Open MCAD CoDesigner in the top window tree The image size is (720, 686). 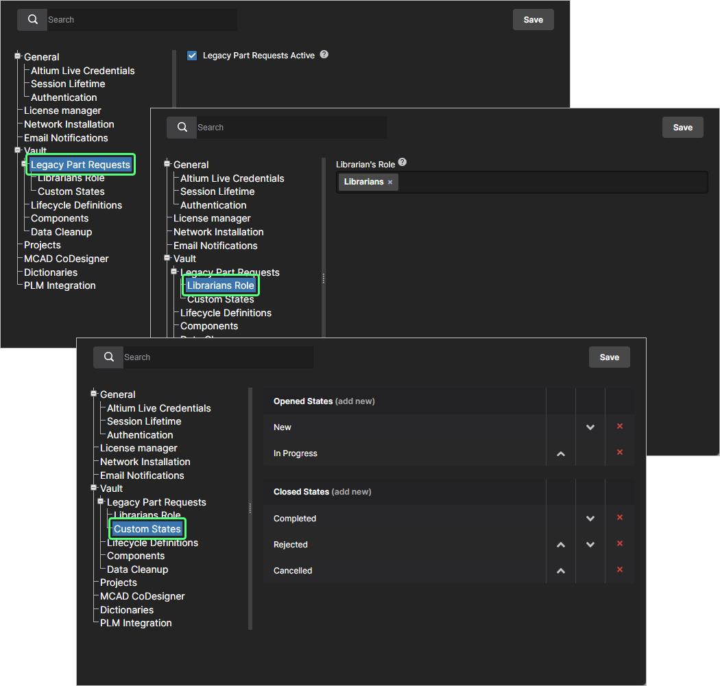click(x=66, y=259)
